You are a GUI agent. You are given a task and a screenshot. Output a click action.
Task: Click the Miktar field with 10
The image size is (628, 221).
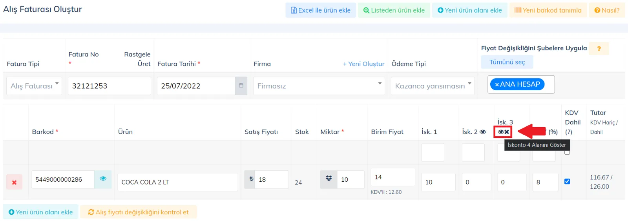(351, 179)
